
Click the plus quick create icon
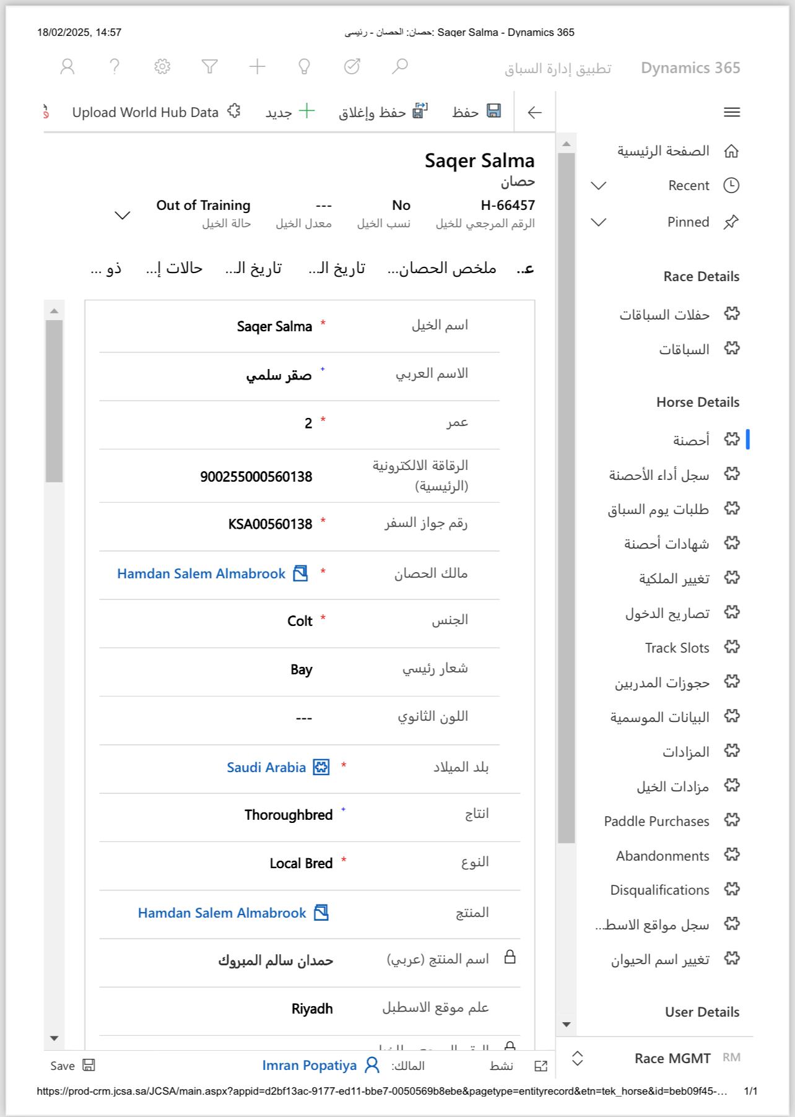257,66
